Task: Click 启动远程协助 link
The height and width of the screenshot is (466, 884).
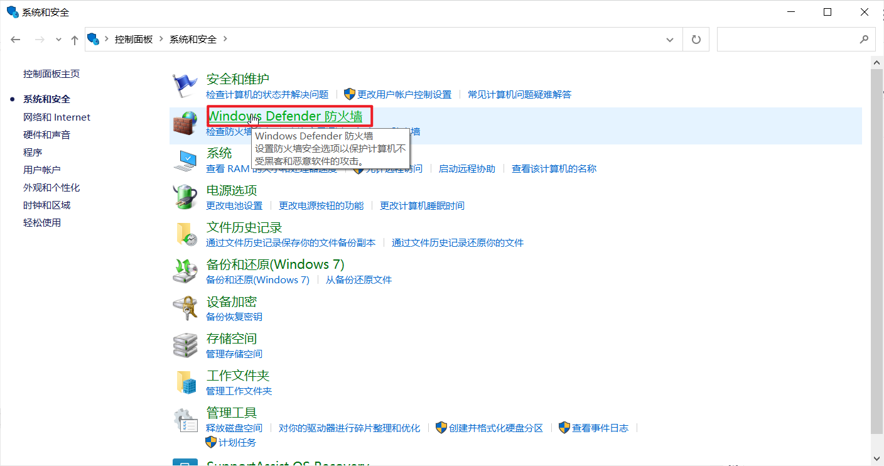Action: coord(467,168)
